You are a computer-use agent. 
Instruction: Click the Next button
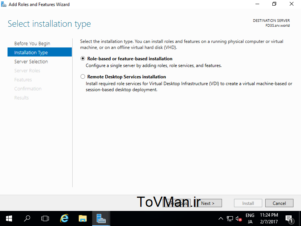pyautogui.click(x=208, y=203)
